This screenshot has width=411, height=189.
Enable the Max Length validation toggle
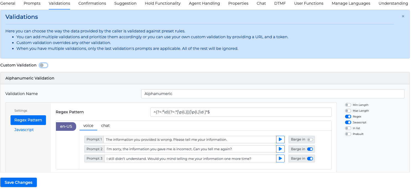click(x=348, y=111)
